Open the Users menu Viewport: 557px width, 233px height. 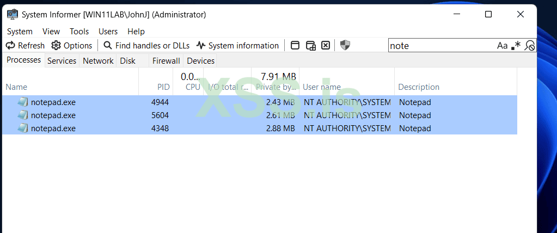(108, 32)
